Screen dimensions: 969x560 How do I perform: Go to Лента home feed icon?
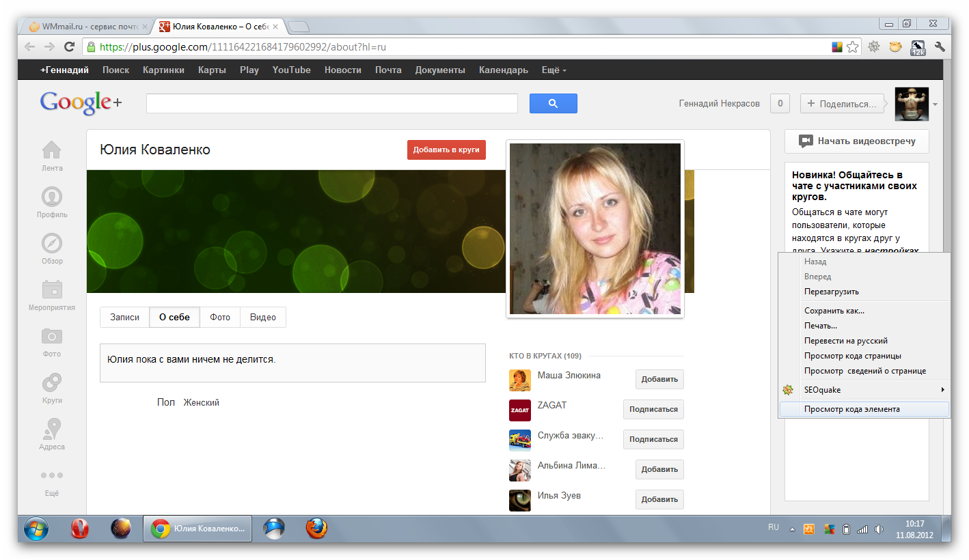pos(52,150)
